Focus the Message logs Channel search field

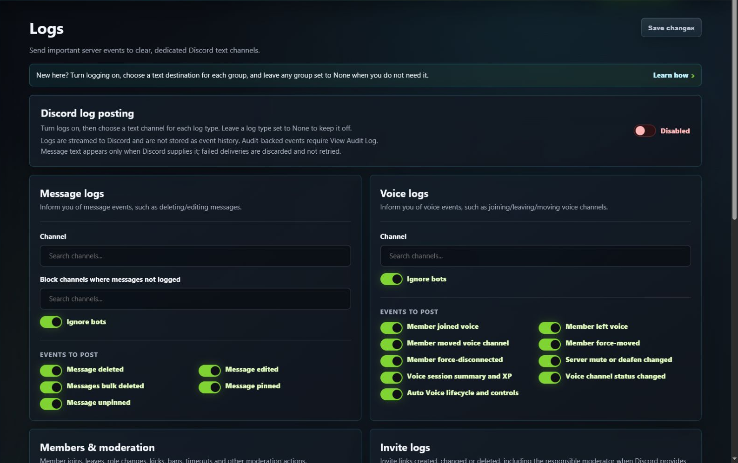pos(195,256)
